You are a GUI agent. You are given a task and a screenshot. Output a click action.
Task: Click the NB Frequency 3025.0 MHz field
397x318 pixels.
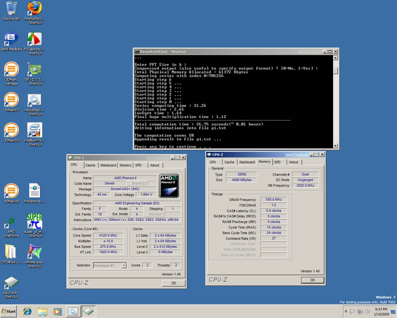point(305,185)
